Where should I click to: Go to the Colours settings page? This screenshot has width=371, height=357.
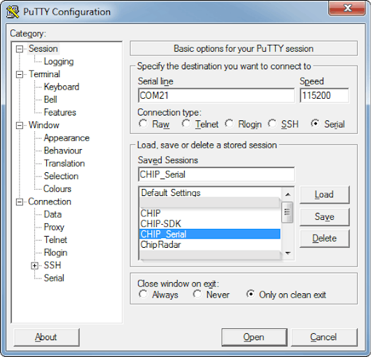[57, 189]
